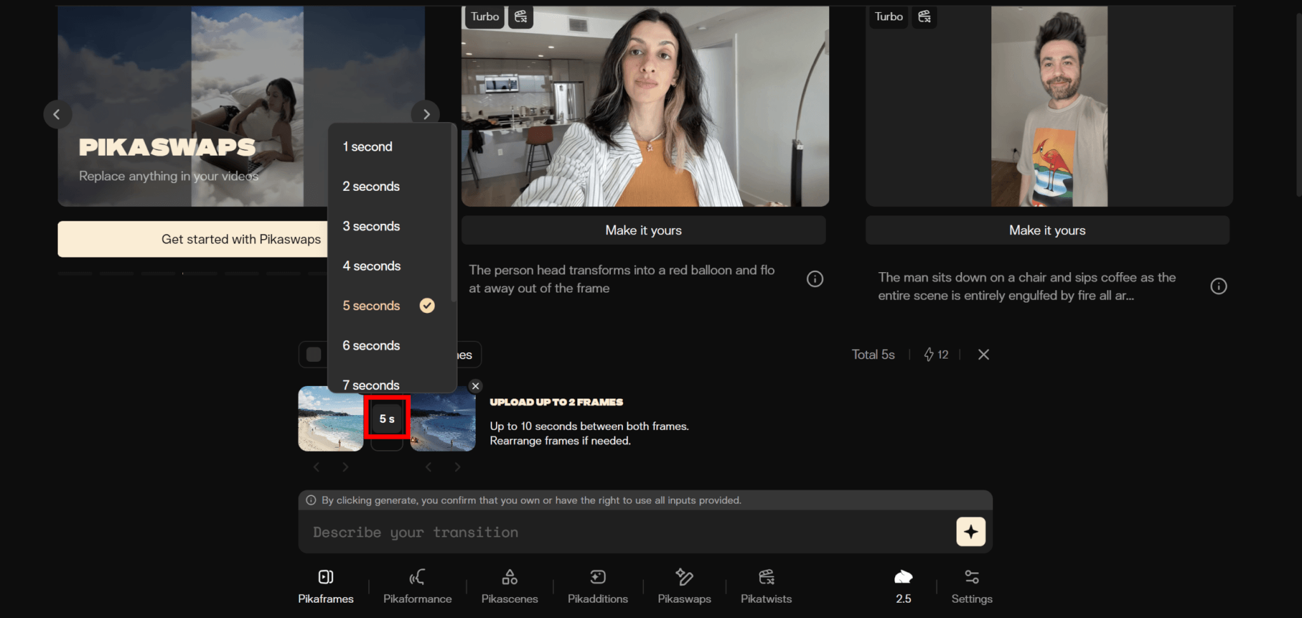Click the info icon beside balloon prompt
This screenshot has height=618, width=1302.
point(814,279)
